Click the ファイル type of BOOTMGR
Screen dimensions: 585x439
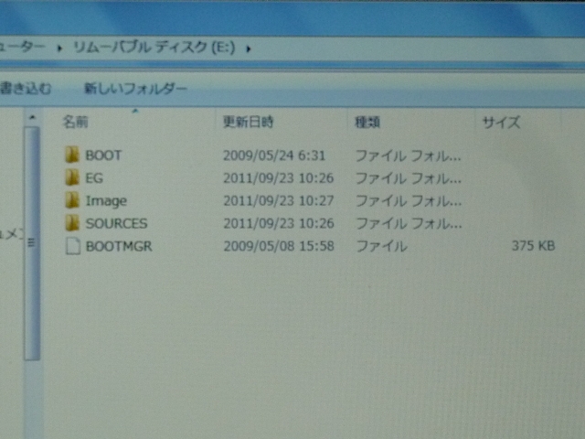click(x=382, y=246)
